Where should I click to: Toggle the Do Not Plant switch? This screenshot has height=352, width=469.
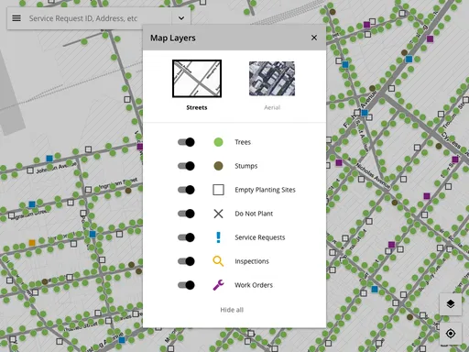tap(186, 214)
